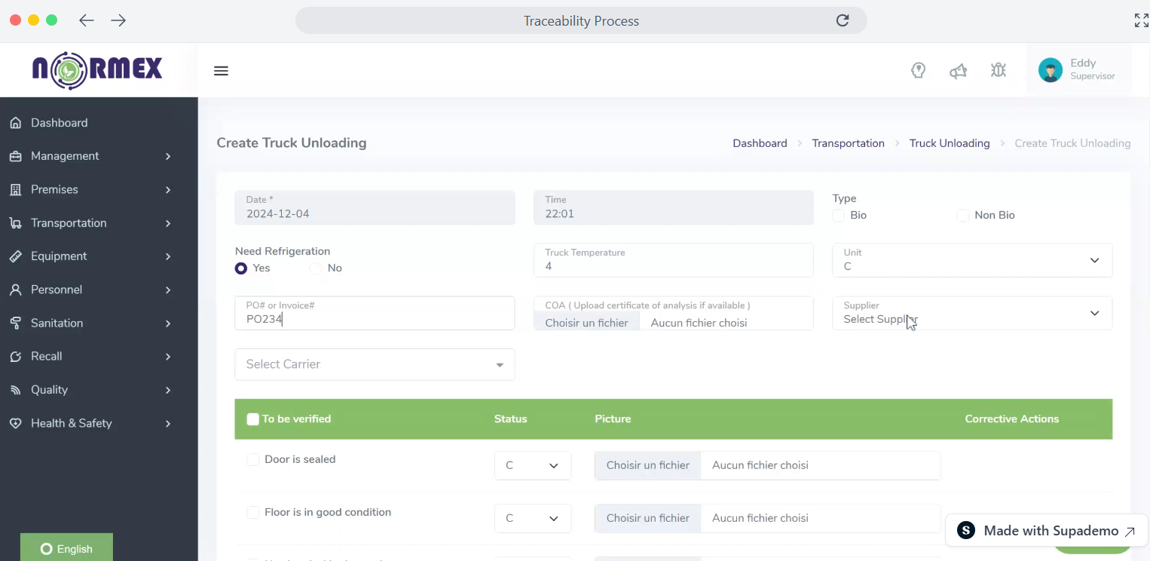Open the temperature Unit dropdown
The height and width of the screenshot is (561, 1150).
971,260
